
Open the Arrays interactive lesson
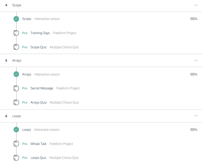click(x=27, y=74)
